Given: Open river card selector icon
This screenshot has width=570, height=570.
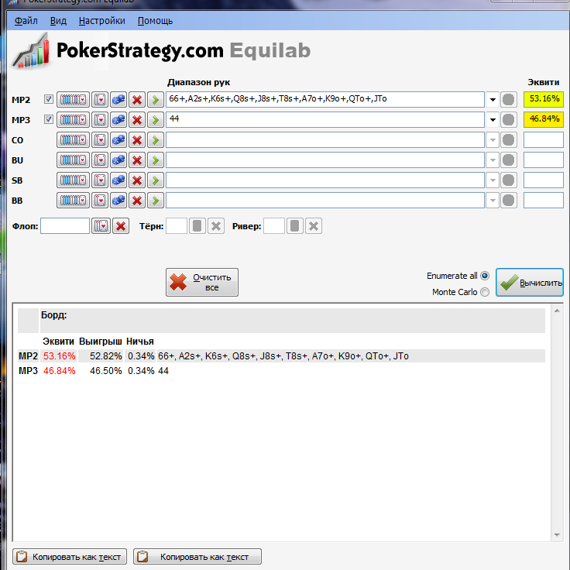Looking at the screenshot, I should pyautogui.click(x=295, y=226).
